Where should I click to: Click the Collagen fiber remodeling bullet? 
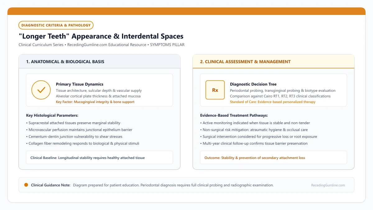pos(83,143)
